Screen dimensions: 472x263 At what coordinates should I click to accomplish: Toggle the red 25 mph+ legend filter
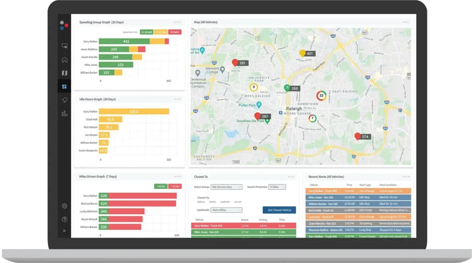(175, 32)
